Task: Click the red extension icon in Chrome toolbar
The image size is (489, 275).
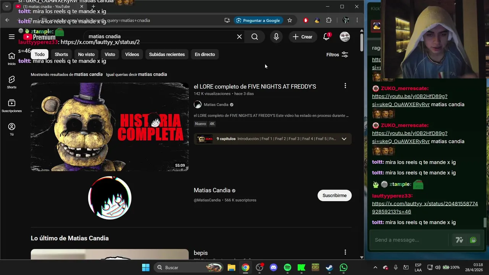Action: tap(306, 20)
